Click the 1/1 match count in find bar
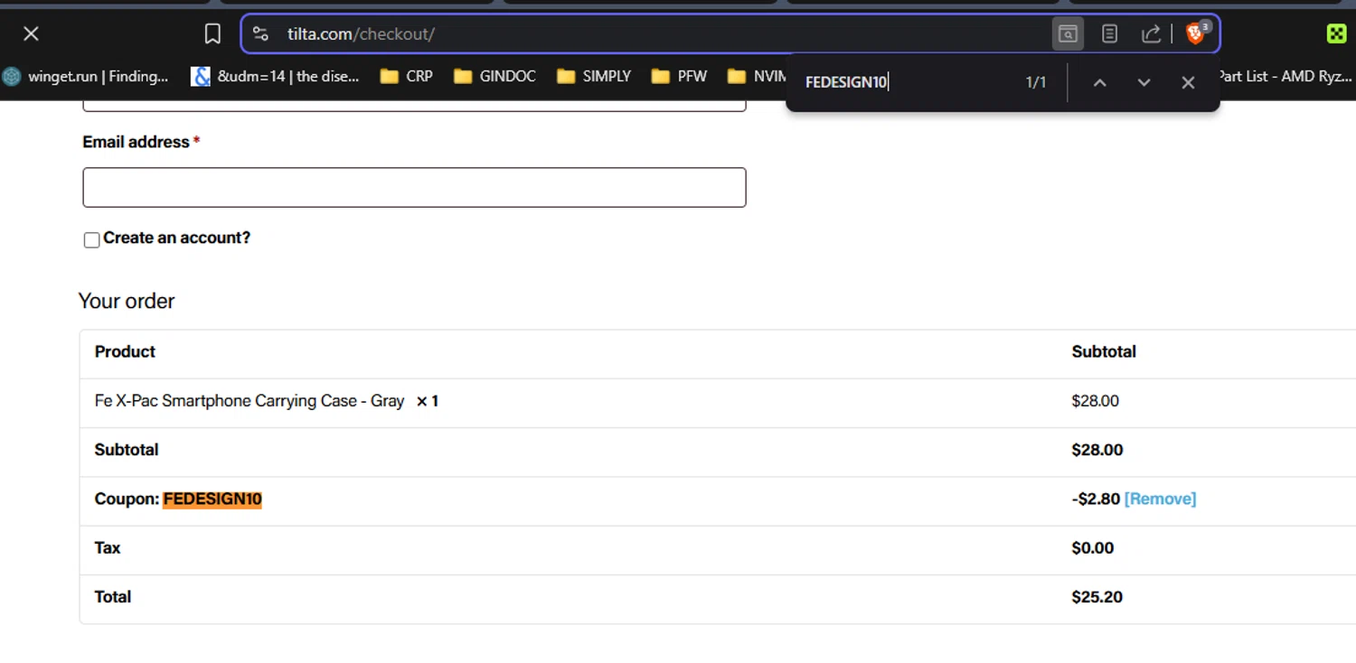The height and width of the screenshot is (663, 1356). (x=1035, y=82)
